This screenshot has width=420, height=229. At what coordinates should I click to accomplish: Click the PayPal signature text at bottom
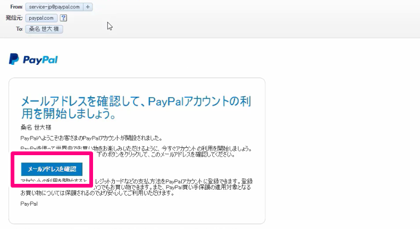coord(29,204)
